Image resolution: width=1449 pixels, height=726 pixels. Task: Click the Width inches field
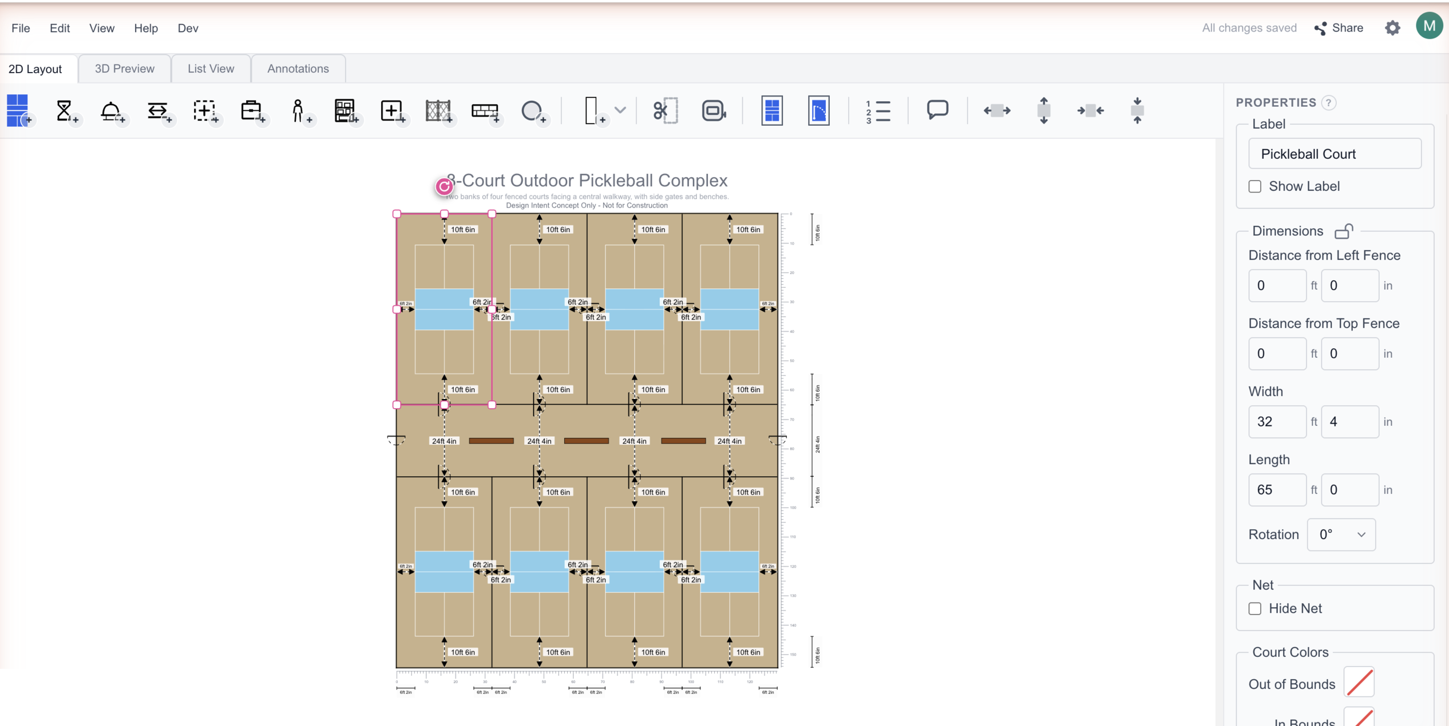click(x=1349, y=421)
